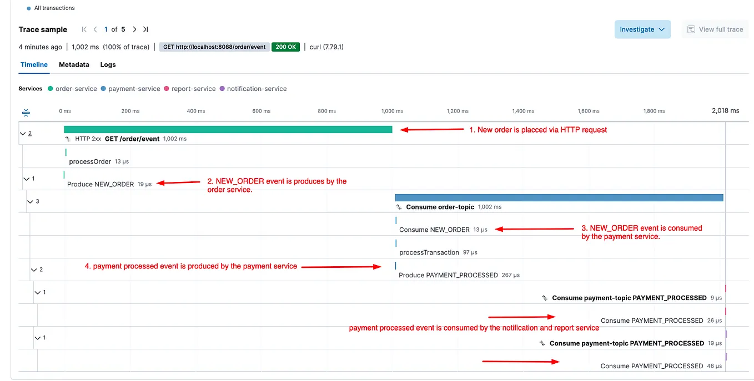Click the next-page arrow after "1 of 5"

[135, 29]
